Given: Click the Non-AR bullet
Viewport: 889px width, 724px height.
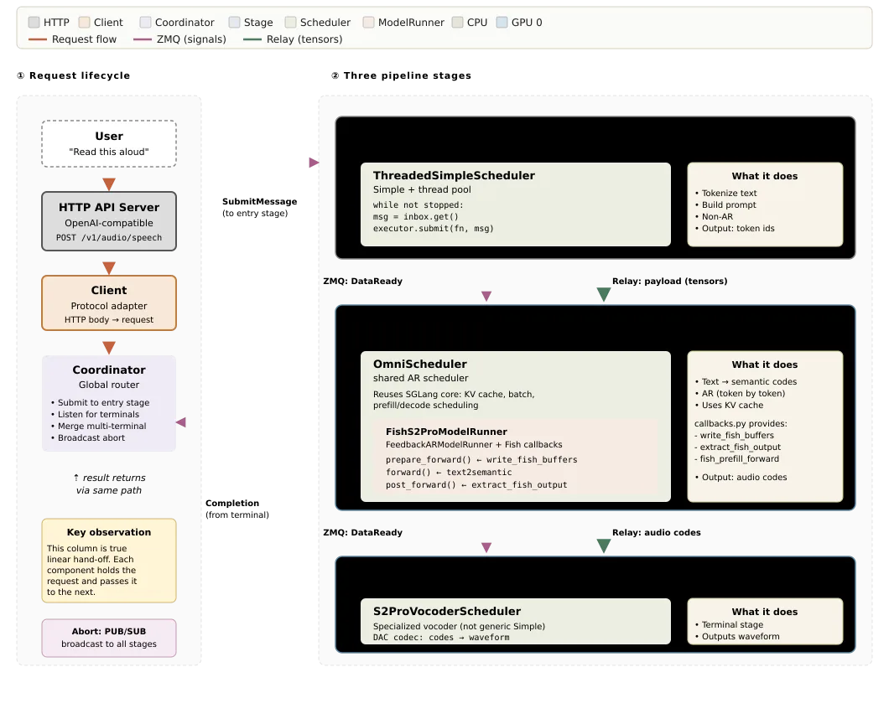Looking at the screenshot, I should click(714, 216).
